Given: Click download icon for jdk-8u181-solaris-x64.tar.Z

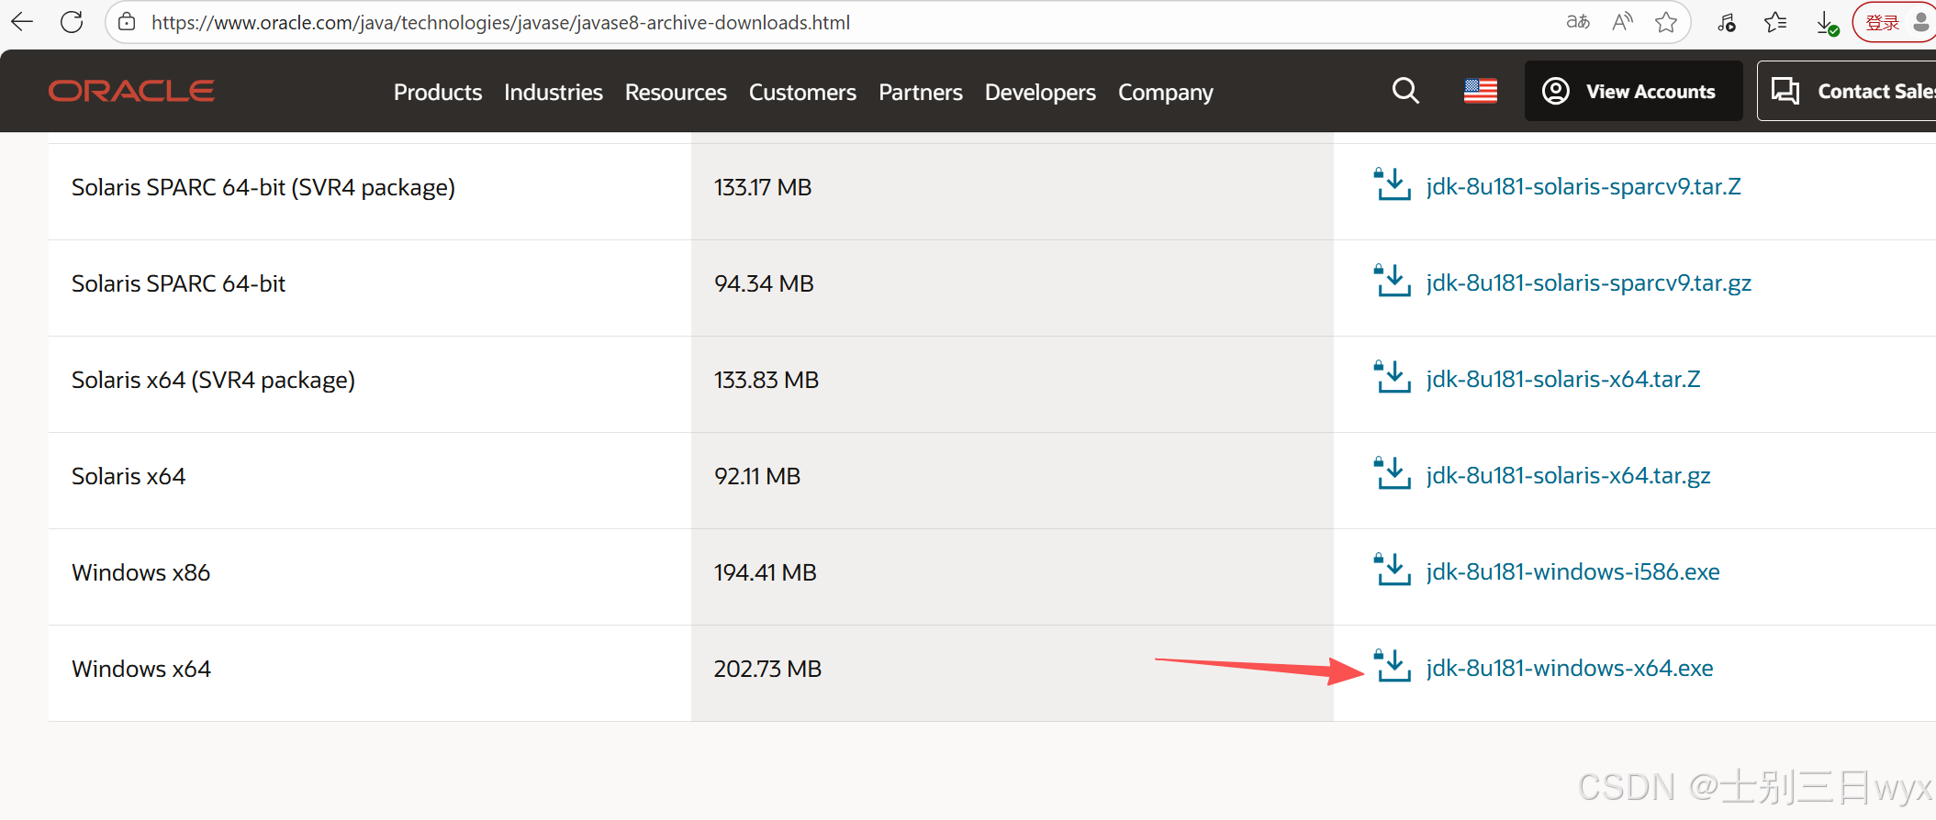Looking at the screenshot, I should coord(1393,377).
